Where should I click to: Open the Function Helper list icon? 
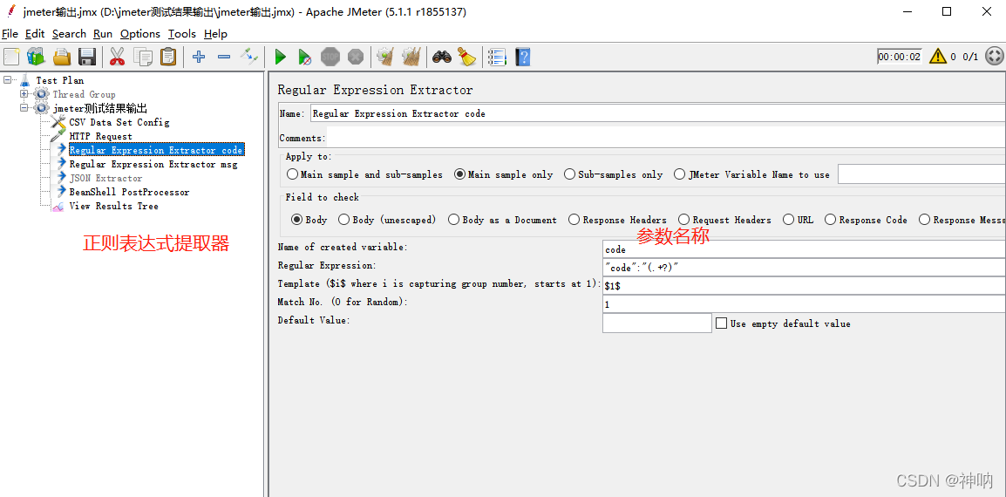[497, 58]
